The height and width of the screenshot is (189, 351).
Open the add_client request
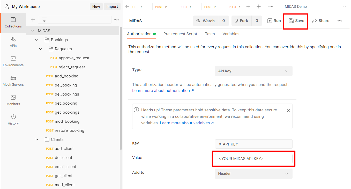point(60,149)
